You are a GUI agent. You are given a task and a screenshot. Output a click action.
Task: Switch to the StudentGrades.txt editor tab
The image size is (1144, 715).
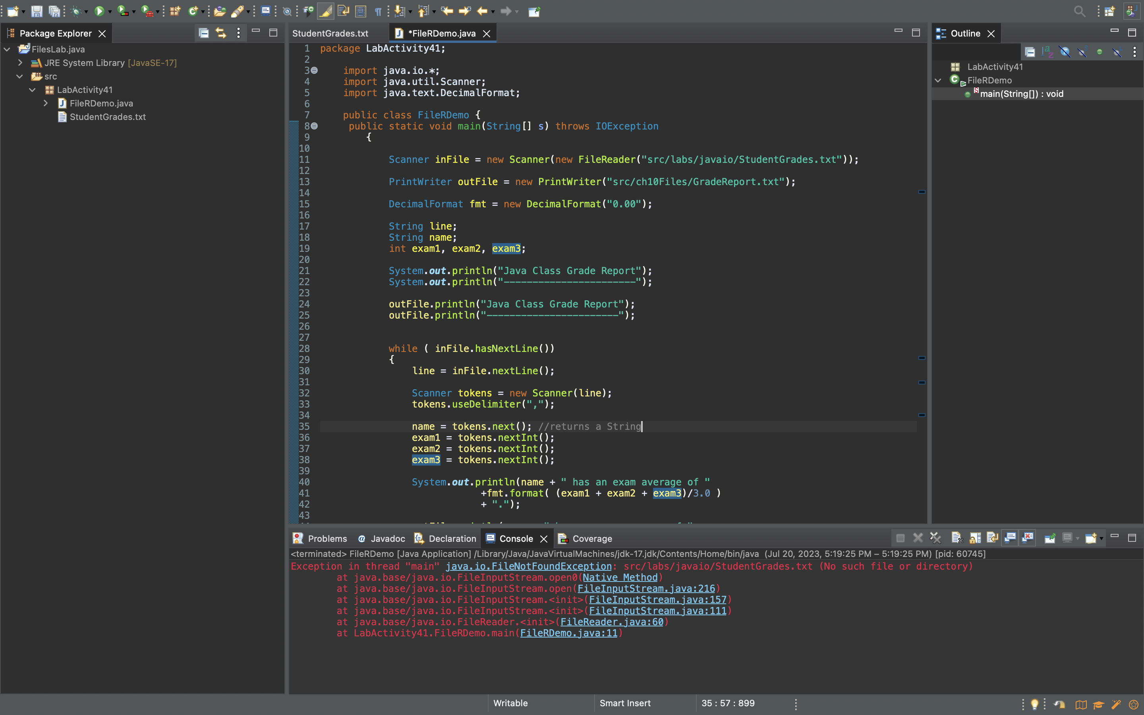tap(330, 33)
